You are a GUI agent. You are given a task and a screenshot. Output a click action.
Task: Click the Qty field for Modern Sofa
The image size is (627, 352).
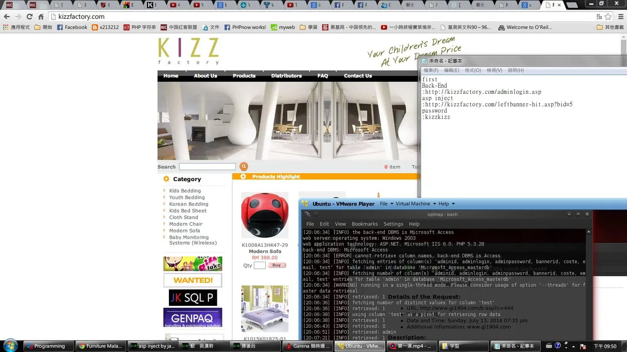pyautogui.click(x=260, y=265)
